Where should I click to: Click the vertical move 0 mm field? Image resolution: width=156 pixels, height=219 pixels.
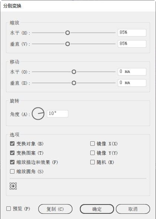132,83
